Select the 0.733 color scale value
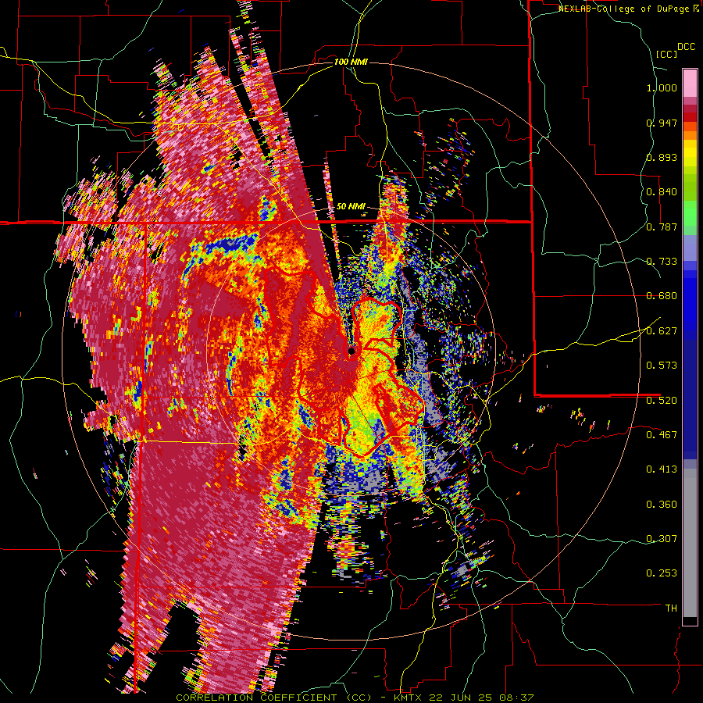This screenshot has width=703, height=703. 662,262
